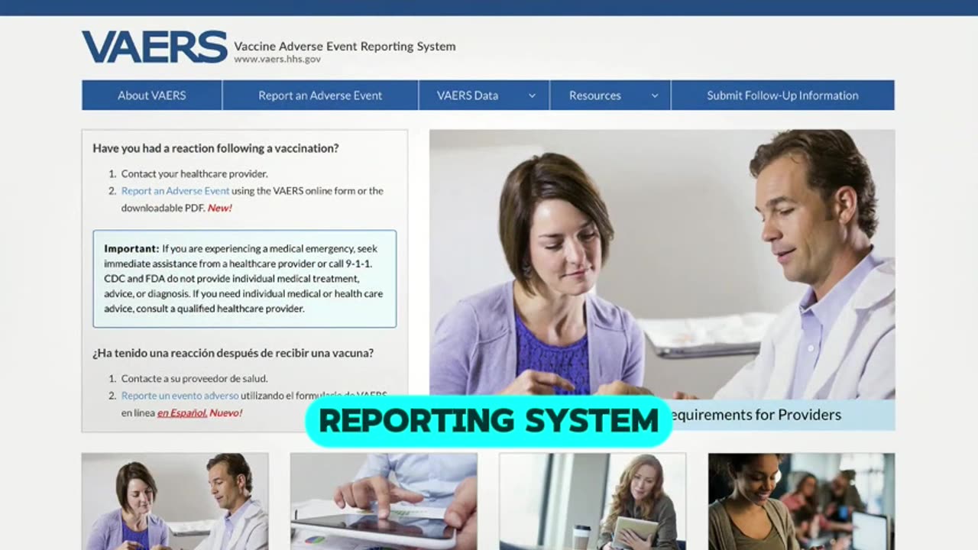Click the VAERS logo
This screenshot has width=978, height=550.
pyautogui.click(x=154, y=47)
